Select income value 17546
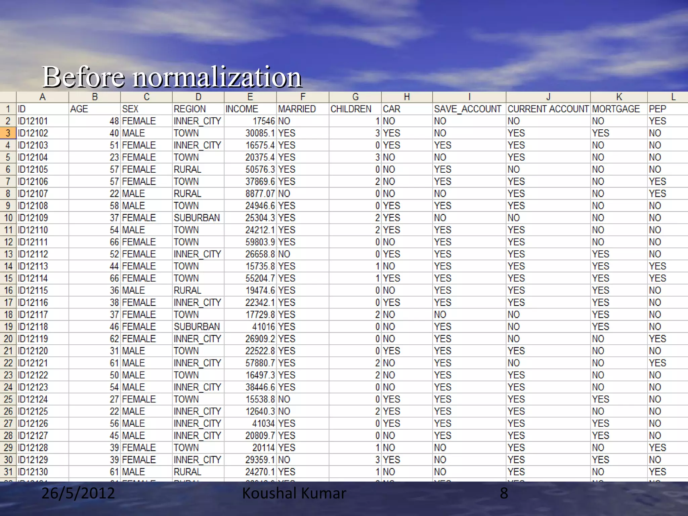Viewport: 688px width, 516px height. point(250,121)
